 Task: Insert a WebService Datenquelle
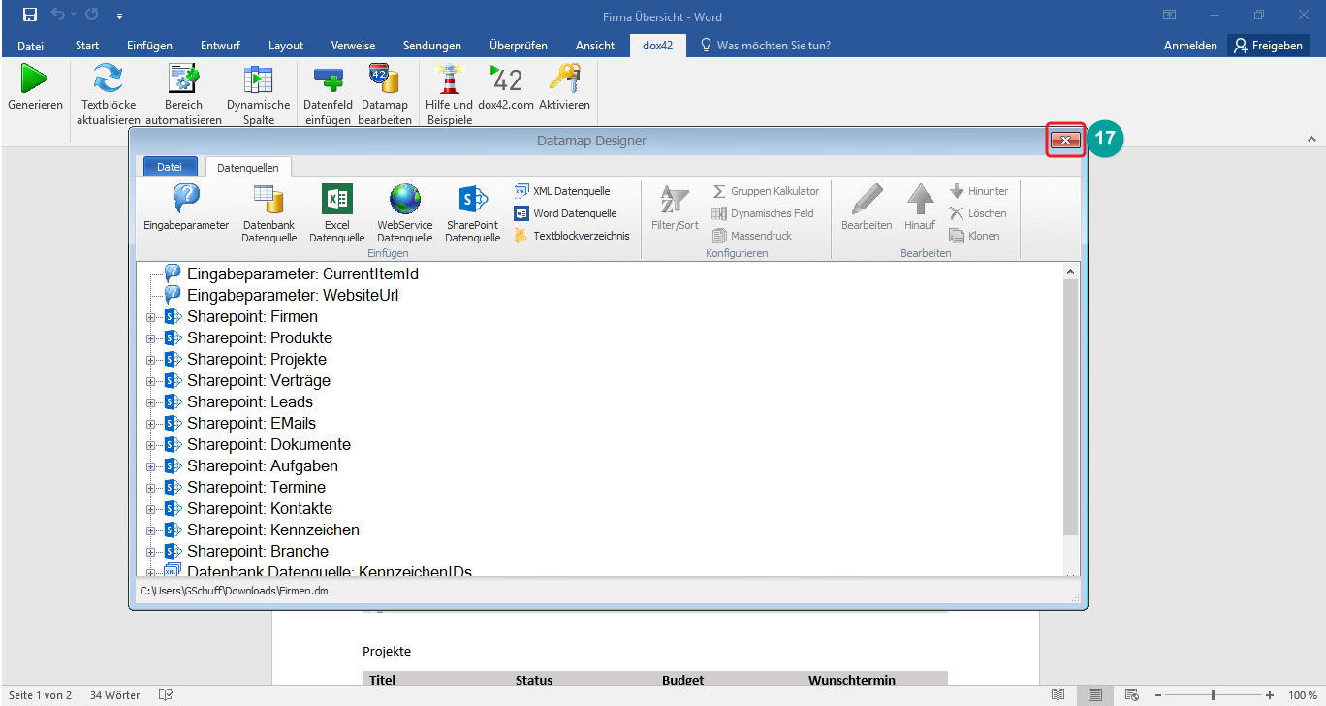pyautogui.click(x=404, y=212)
